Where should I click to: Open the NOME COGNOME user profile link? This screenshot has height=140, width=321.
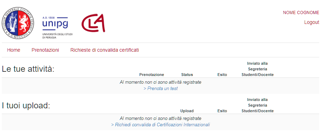click(x=301, y=13)
